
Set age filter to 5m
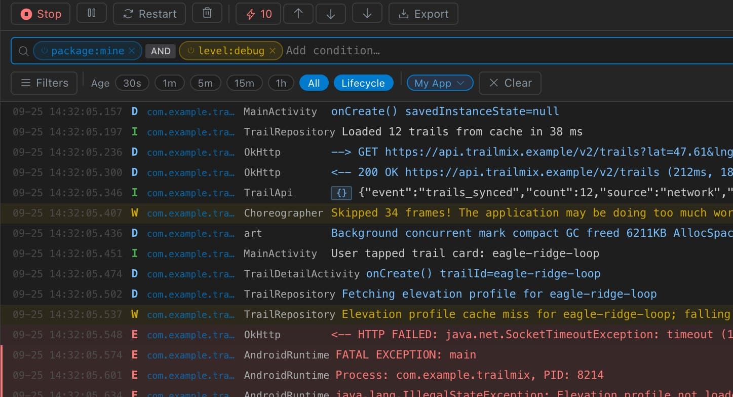(x=205, y=83)
